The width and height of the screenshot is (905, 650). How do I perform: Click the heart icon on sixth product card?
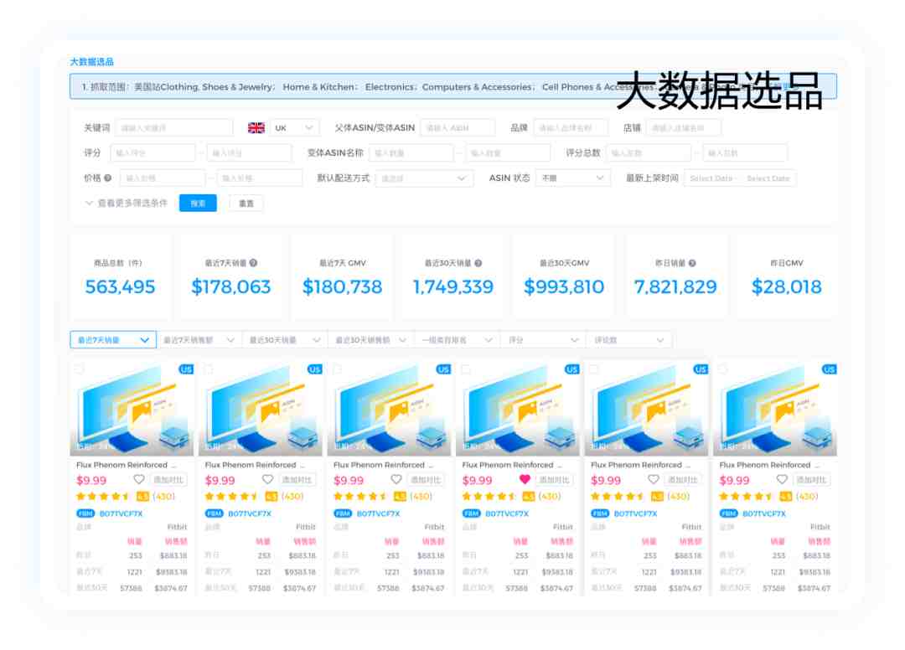(782, 479)
